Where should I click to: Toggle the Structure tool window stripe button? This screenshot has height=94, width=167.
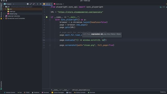point(1,16)
